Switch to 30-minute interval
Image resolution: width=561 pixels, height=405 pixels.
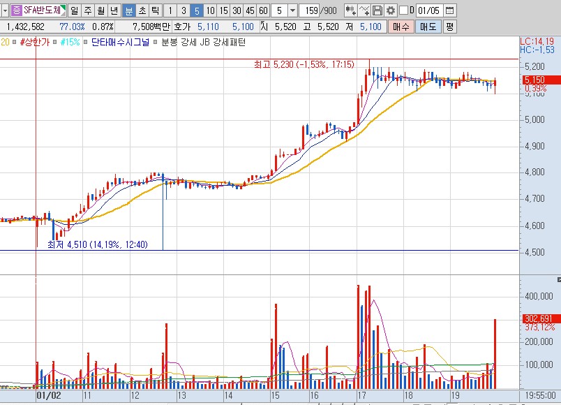(x=237, y=10)
